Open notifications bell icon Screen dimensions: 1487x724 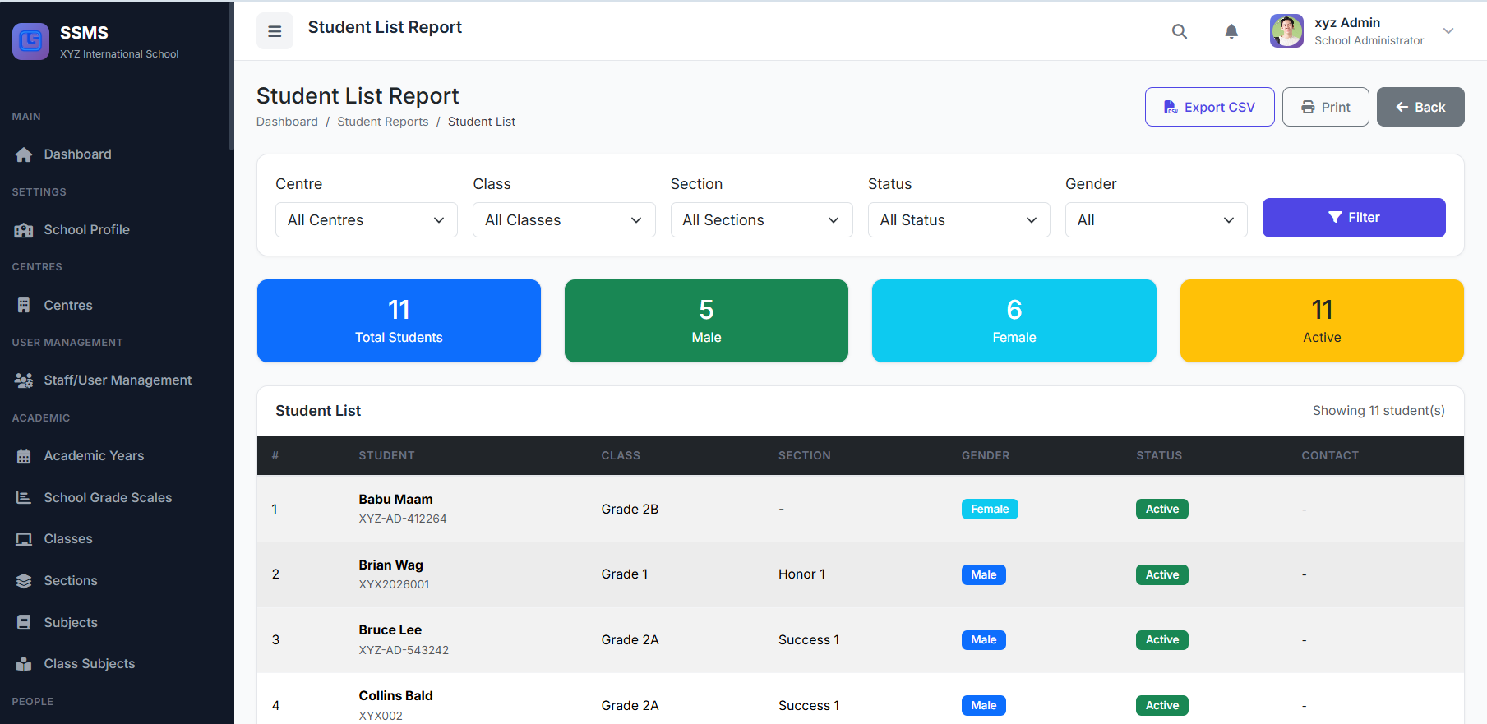(1231, 31)
